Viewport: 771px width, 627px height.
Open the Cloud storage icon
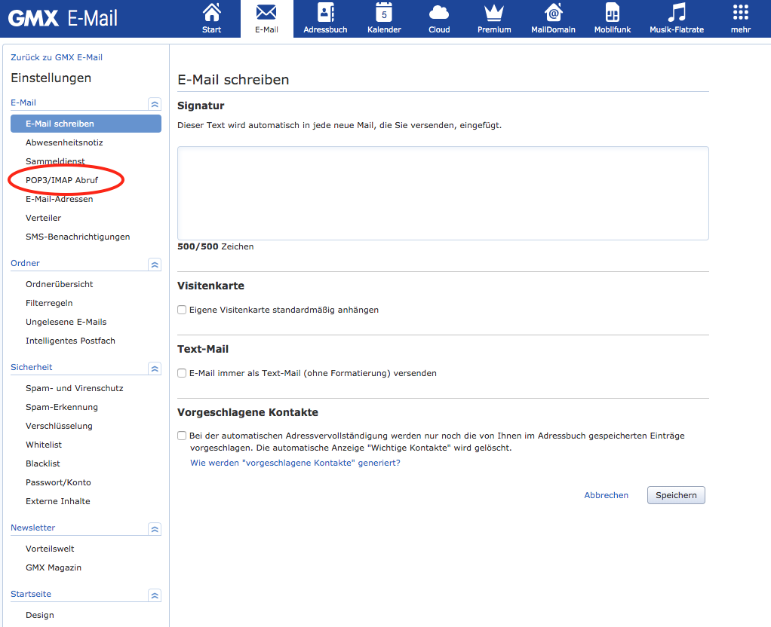tap(439, 13)
